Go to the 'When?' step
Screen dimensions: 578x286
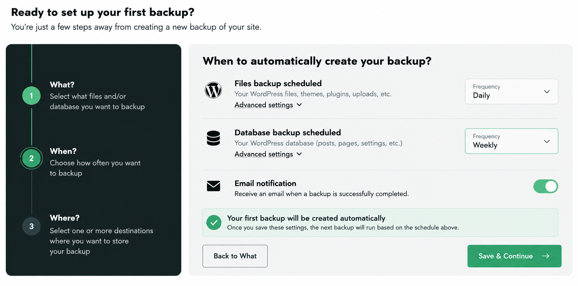(63, 151)
